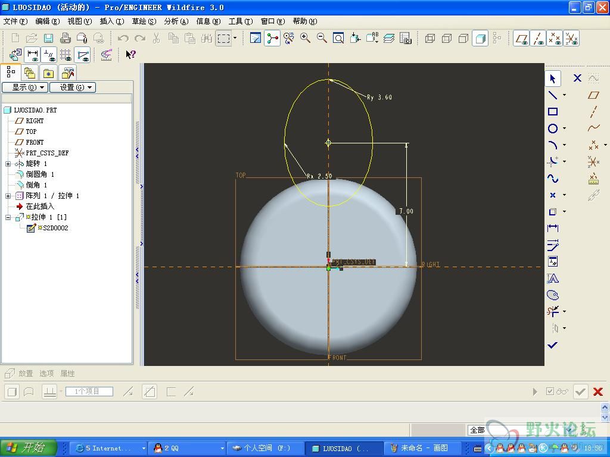Toggle datum axes display

538,38
